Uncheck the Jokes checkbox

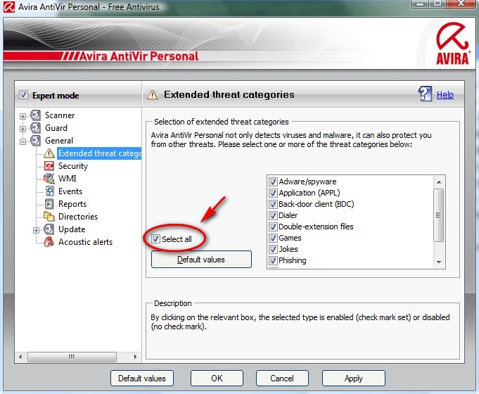[273, 250]
